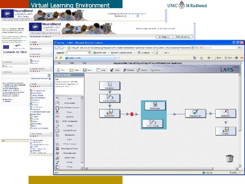Image resolution: width=245 pixels, height=184 pixels.
Task: Open the Favorites Center star icon
Action: tap(56, 58)
